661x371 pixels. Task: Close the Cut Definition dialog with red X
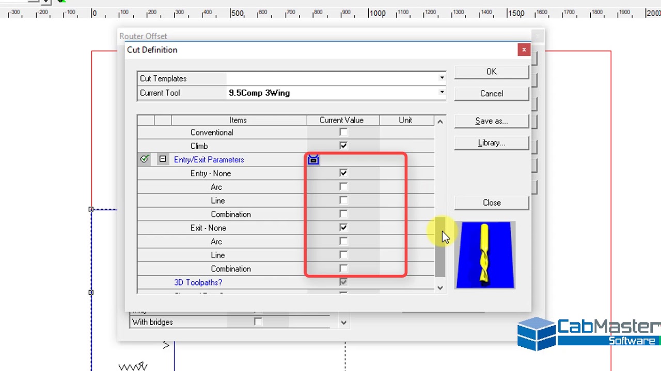pyautogui.click(x=524, y=49)
